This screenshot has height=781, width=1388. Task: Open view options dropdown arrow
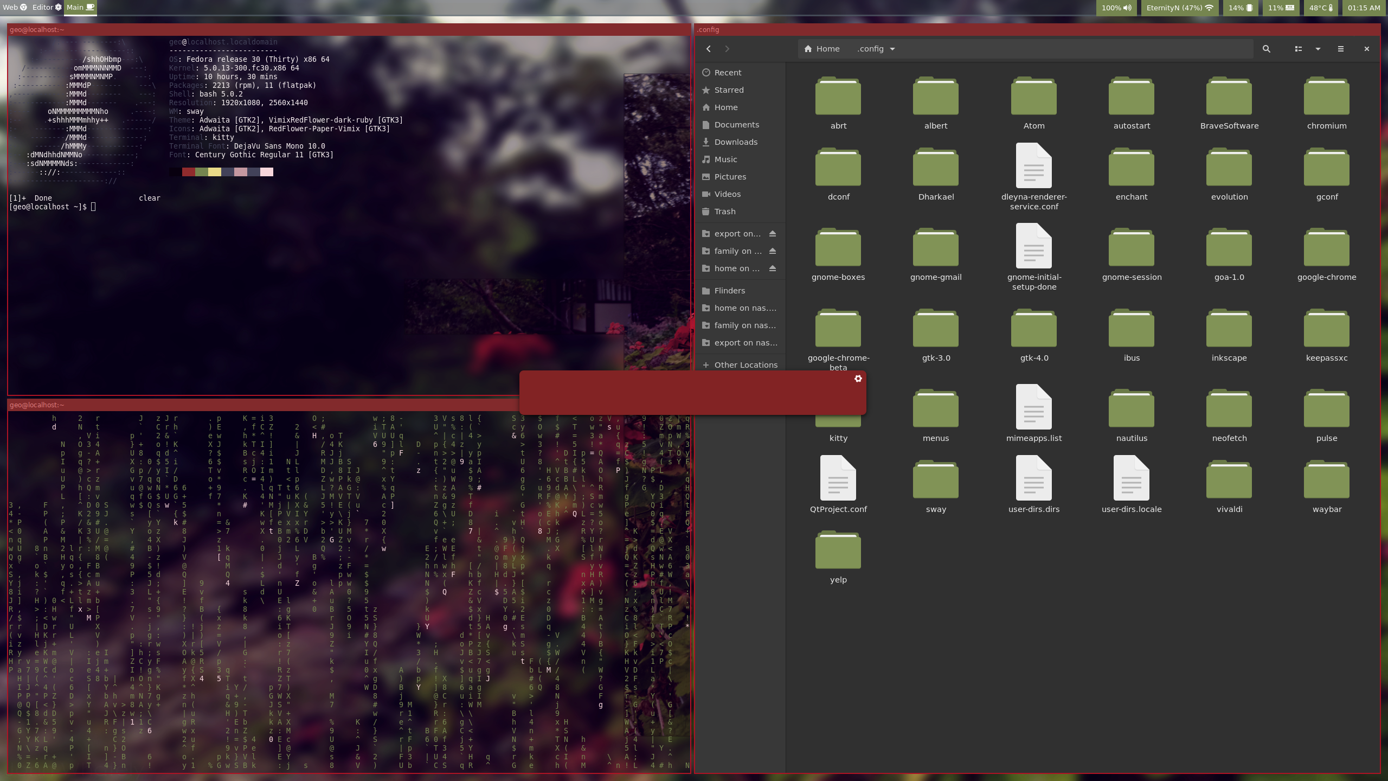click(x=1318, y=49)
